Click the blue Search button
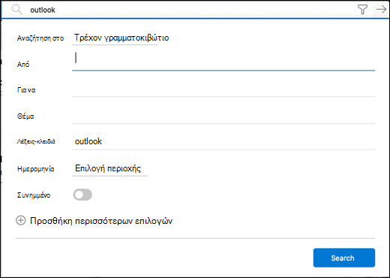The height and width of the screenshot is (278, 390). 344,258
